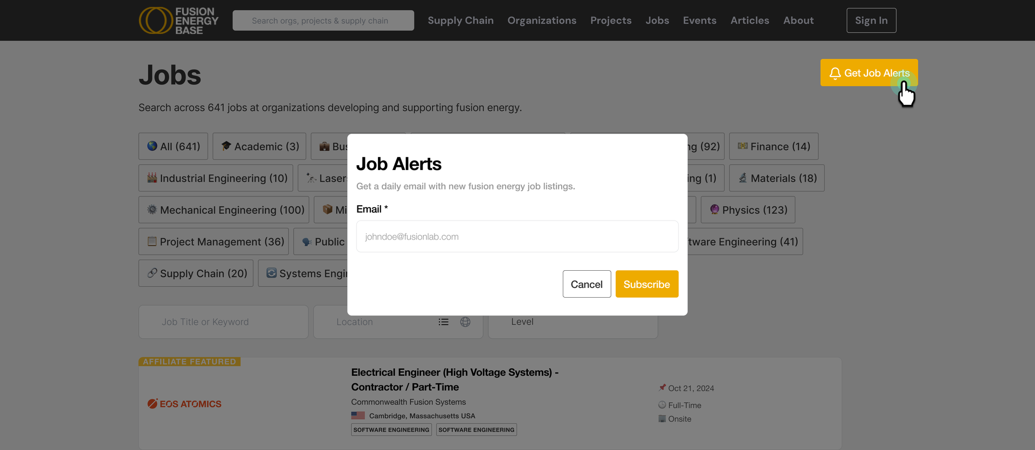
Task: Click the EOS Atomics logo
Action: pyautogui.click(x=184, y=404)
